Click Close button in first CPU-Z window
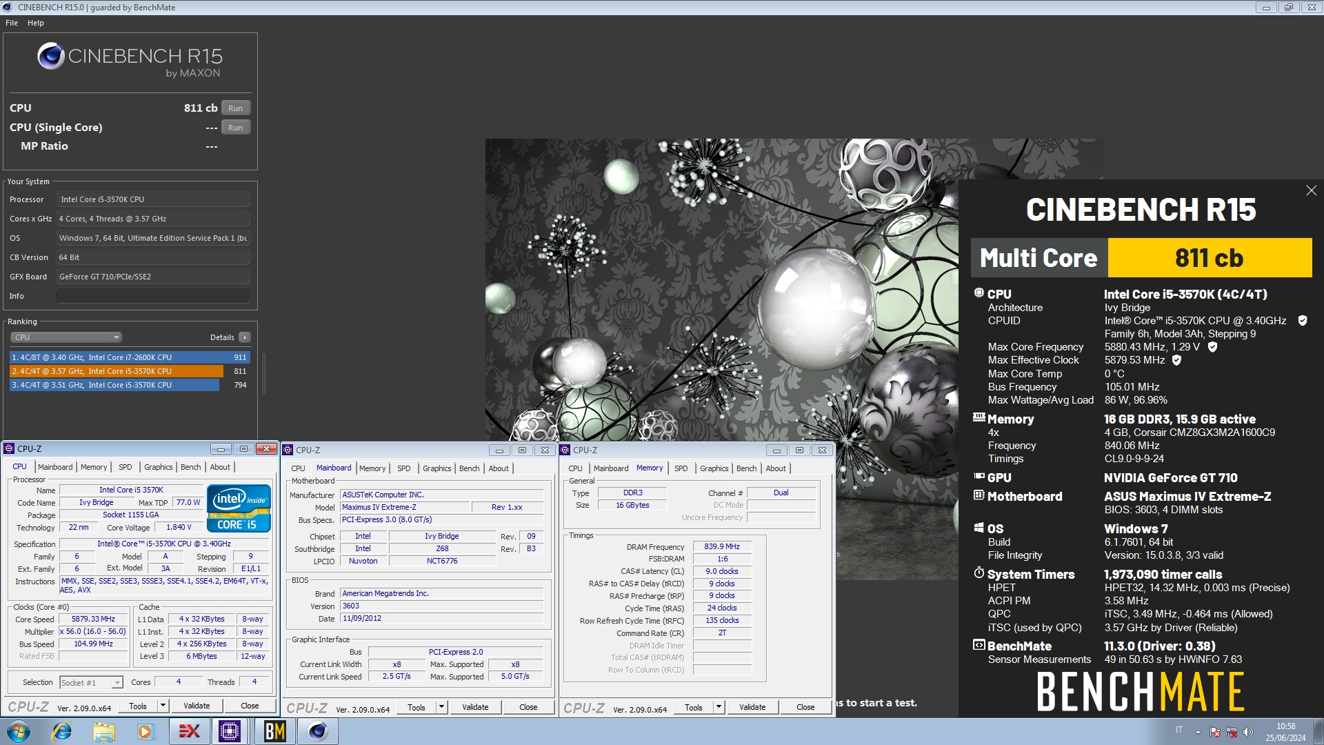Viewport: 1324px width, 745px height. tap(250, 706)
